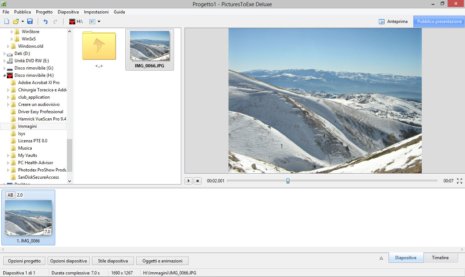
Task: Click the H:\ drive icon in the toolbar
Action: click(x=72, y=21)
